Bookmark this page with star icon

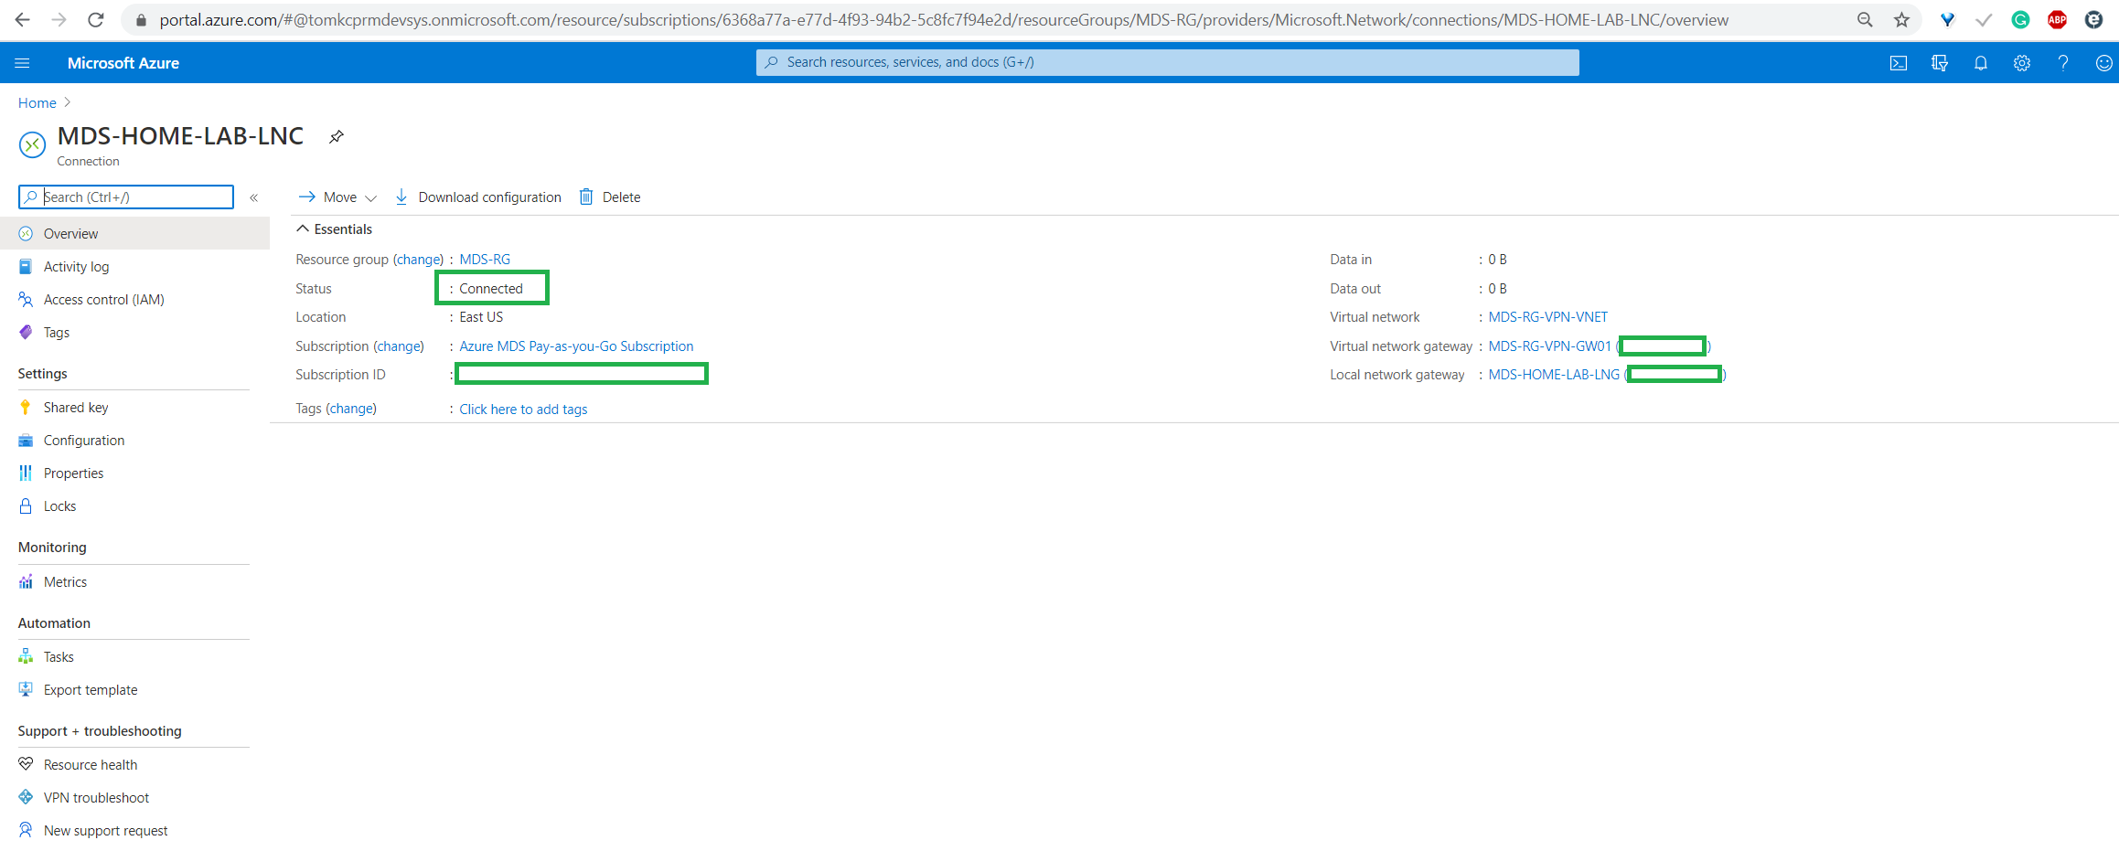click(1901, 20)
